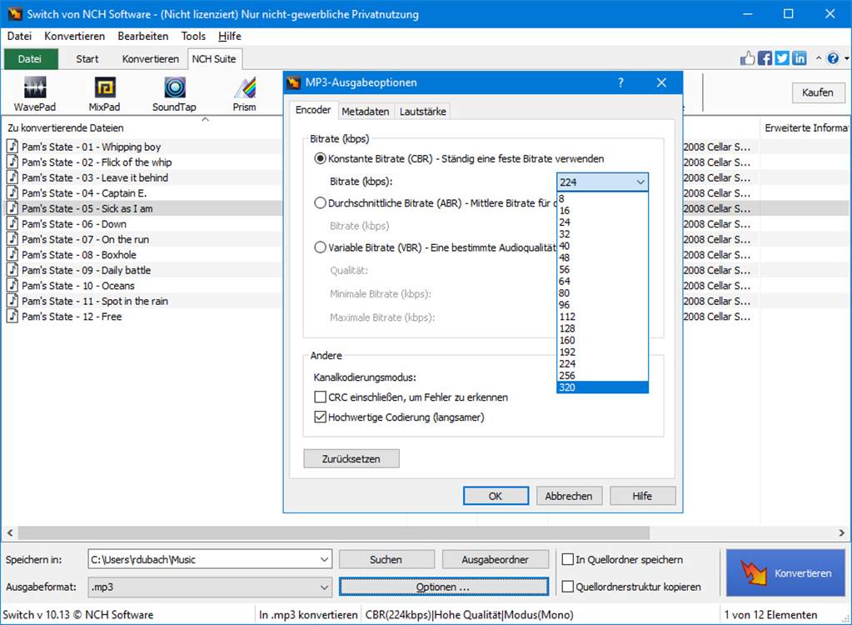Open the Bearbeiten menu
The image size is (852, 625).
pyautogui.click(x=143, y=36)
